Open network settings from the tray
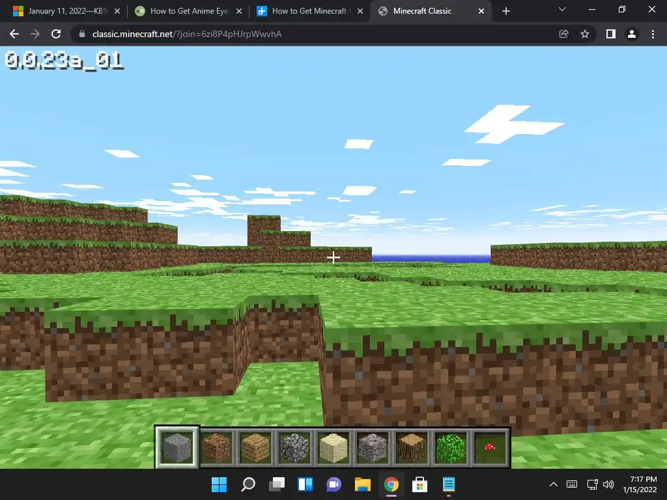The width and height of the screenshot is (667, 500). pos(592,484)
